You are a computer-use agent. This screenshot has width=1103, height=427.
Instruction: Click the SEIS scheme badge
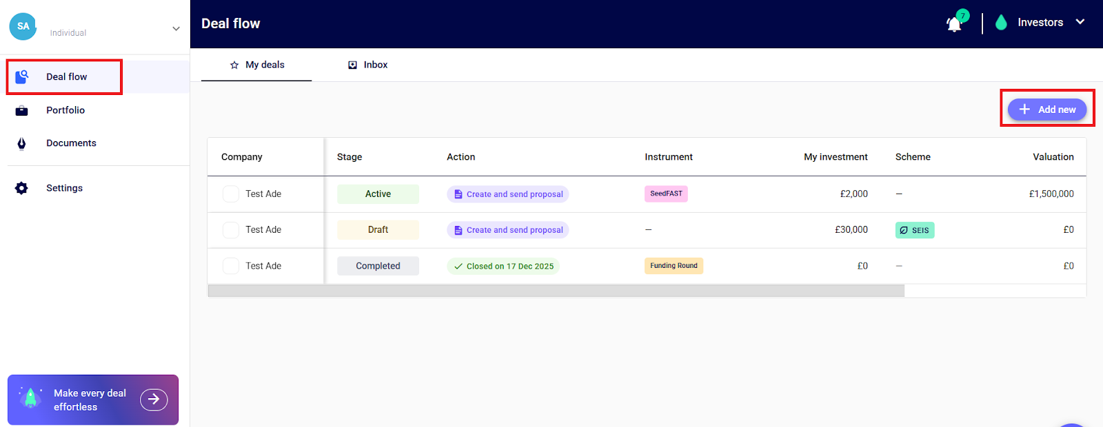[914, 230]
